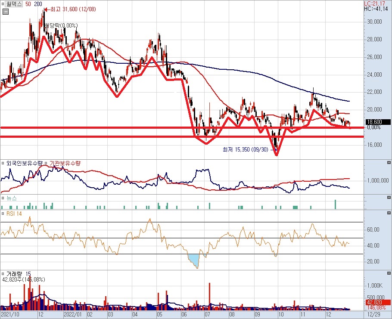The height and width of the screenshot is (319, 392).
Task: Click the 2021/10 date axis label
Action: (10, 315)
